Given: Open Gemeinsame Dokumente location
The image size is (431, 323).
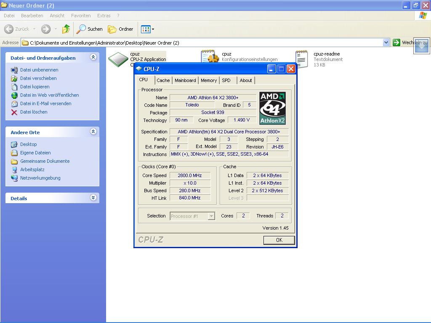Looking at the screenshot, I should point(45,161).
